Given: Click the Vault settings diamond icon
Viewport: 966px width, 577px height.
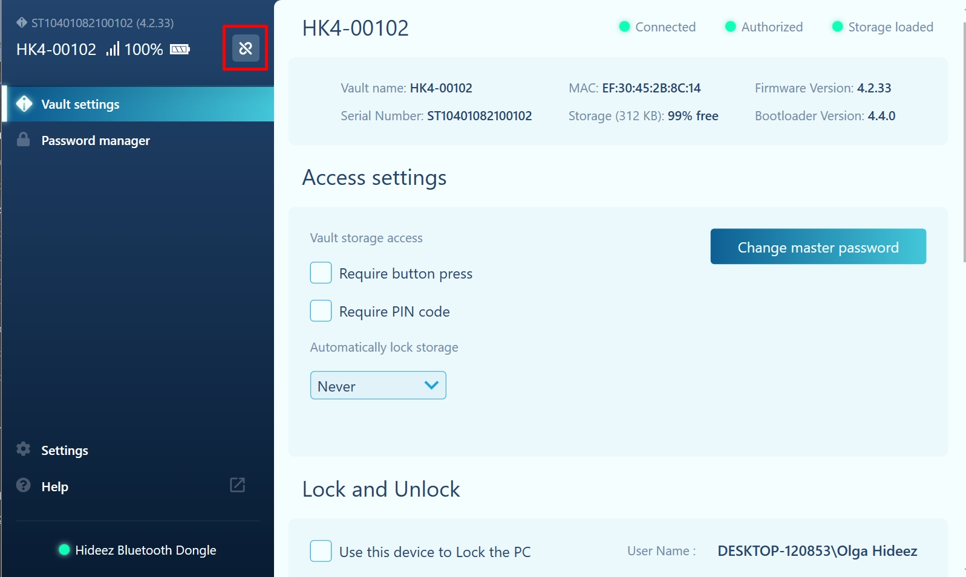Looking at the screenshot, I should 24,104.
